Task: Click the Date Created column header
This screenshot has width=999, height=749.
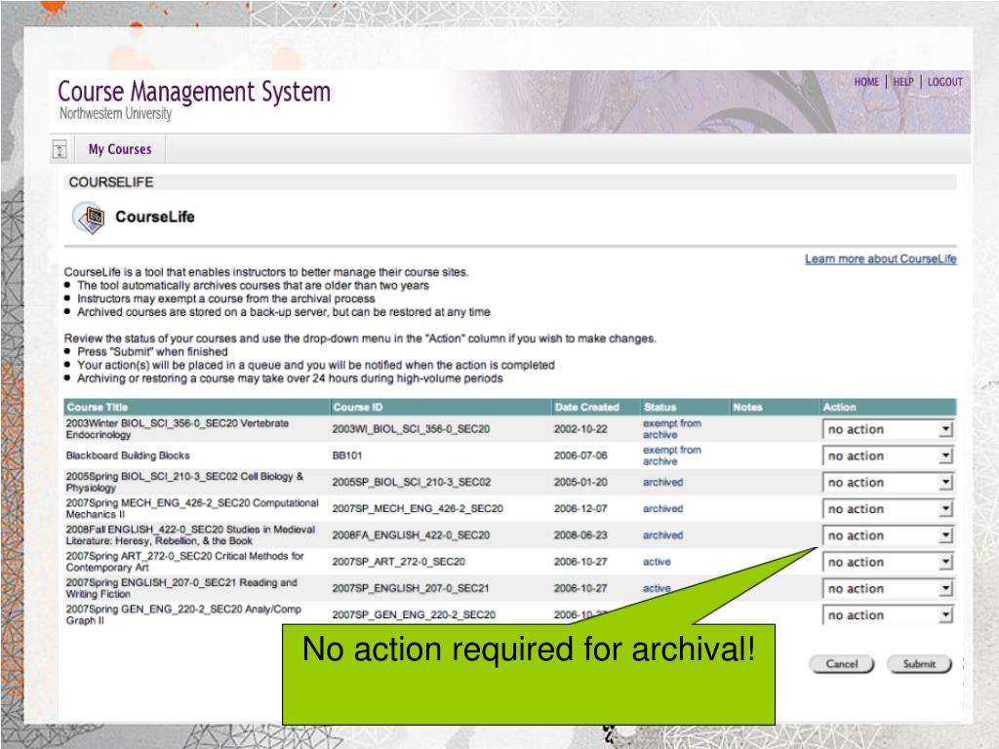Action: pyautogui.click(x=586, y=407)
